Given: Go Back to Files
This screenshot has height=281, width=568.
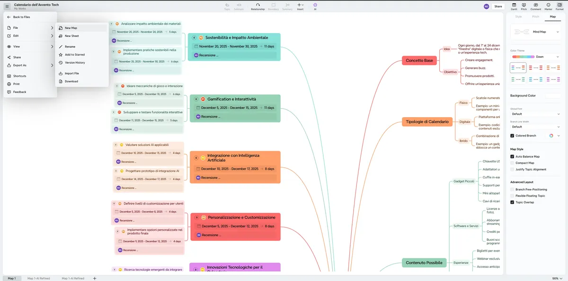Looking at the screenshot, I should point(30,17).
